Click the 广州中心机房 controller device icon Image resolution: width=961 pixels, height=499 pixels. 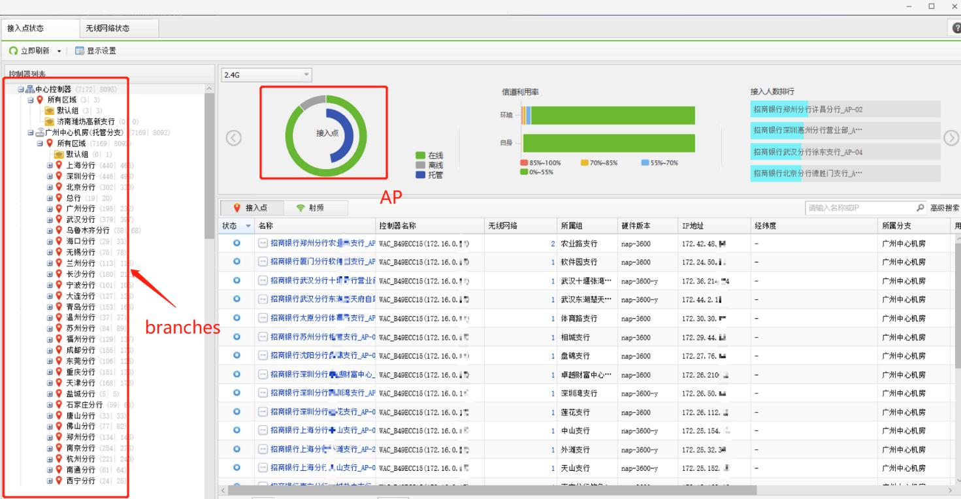(x=39, y=133)
